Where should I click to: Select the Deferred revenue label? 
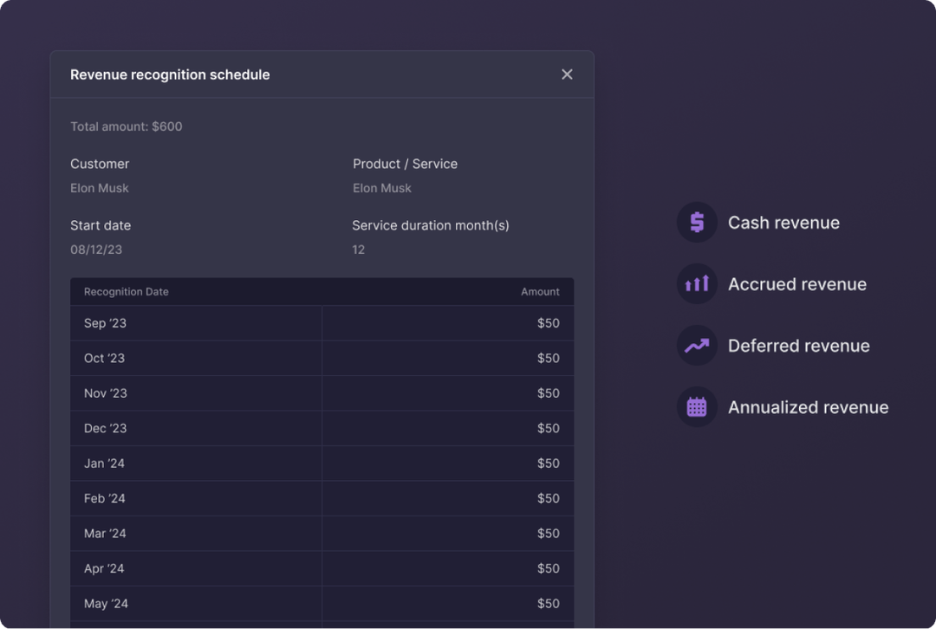(x=798, y=346)
